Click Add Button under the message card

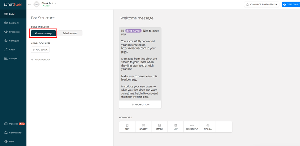(140, 105)
